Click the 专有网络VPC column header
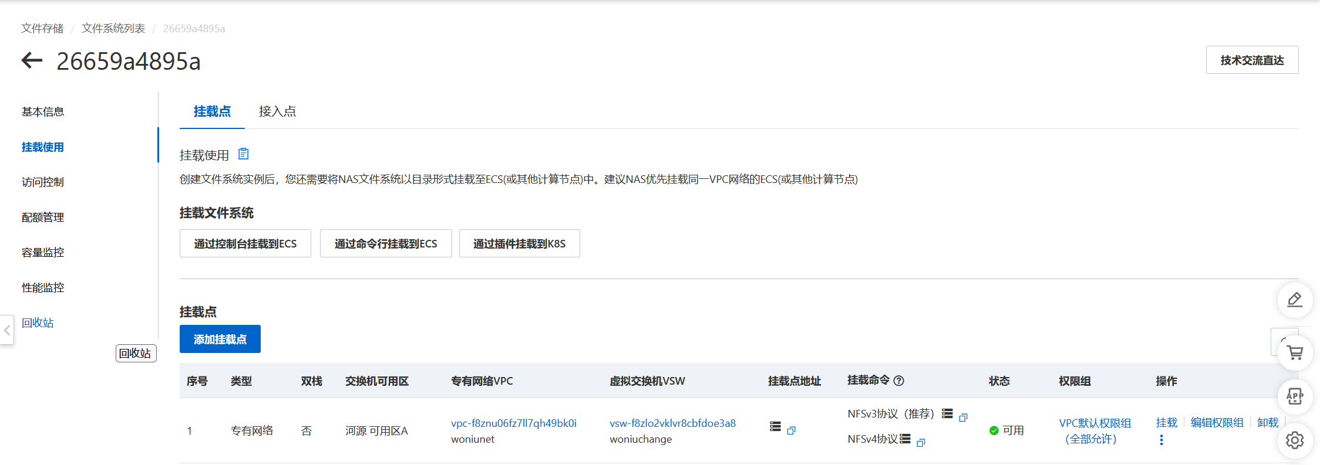1320x465 pixels. [481, 381]
